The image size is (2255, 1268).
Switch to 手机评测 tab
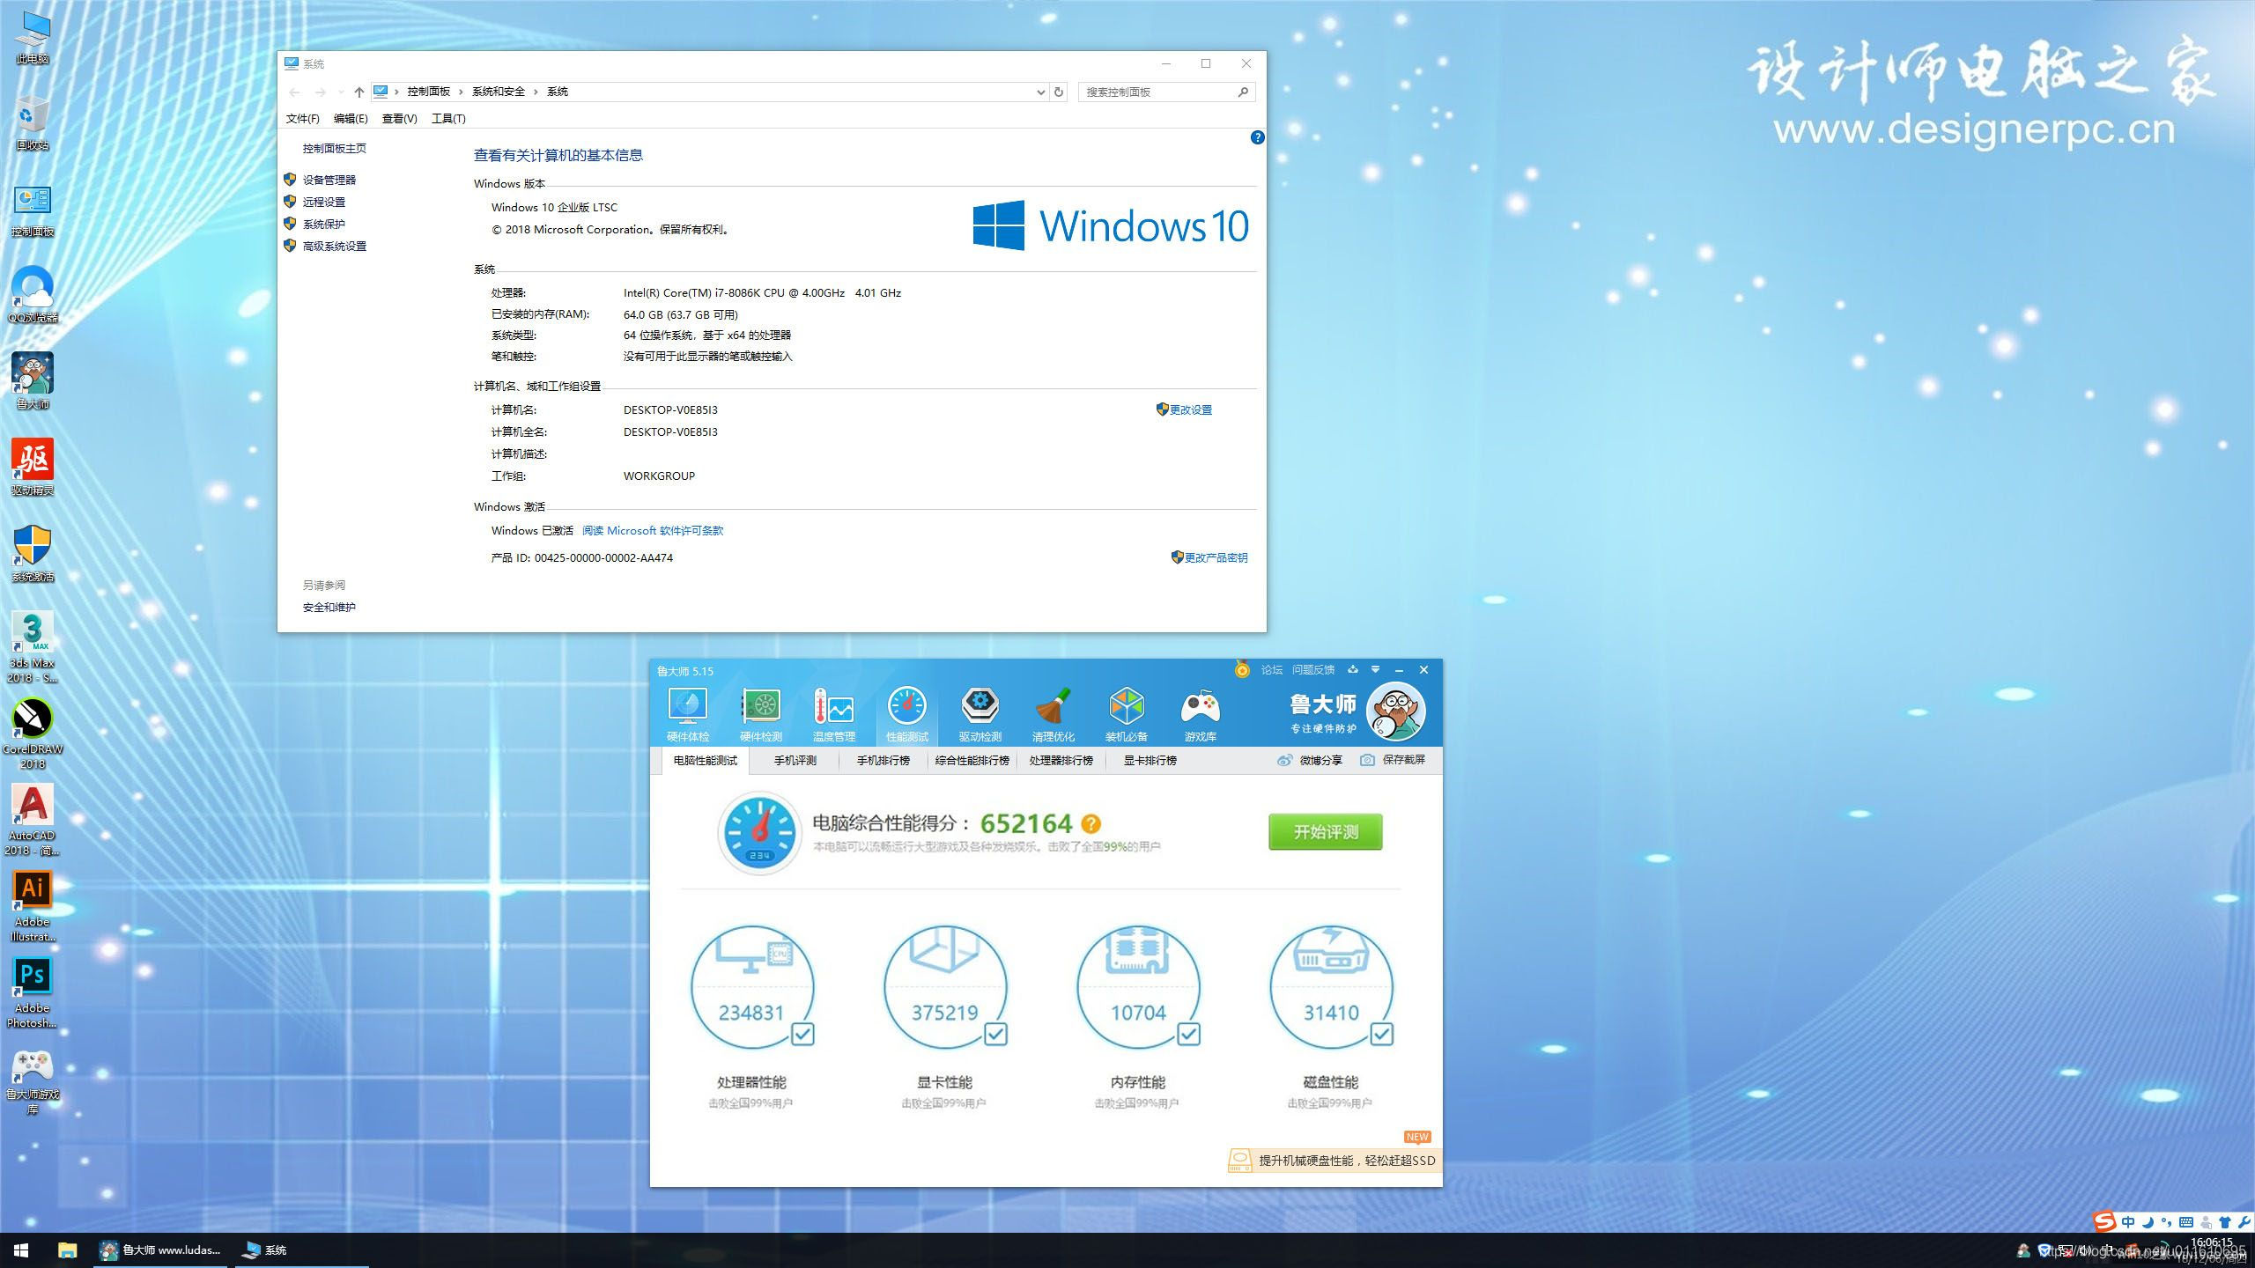click(795, 760)
